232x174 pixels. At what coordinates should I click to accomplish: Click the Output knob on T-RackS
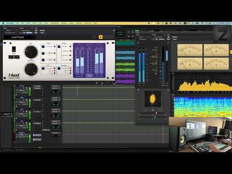click(x=30, y=69)
